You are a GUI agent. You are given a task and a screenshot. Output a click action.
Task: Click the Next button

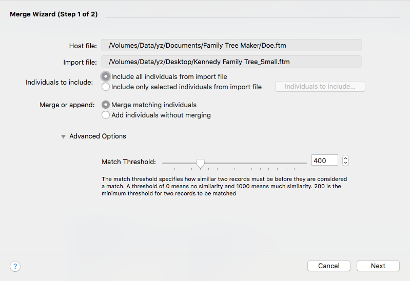tap(378, 266)
